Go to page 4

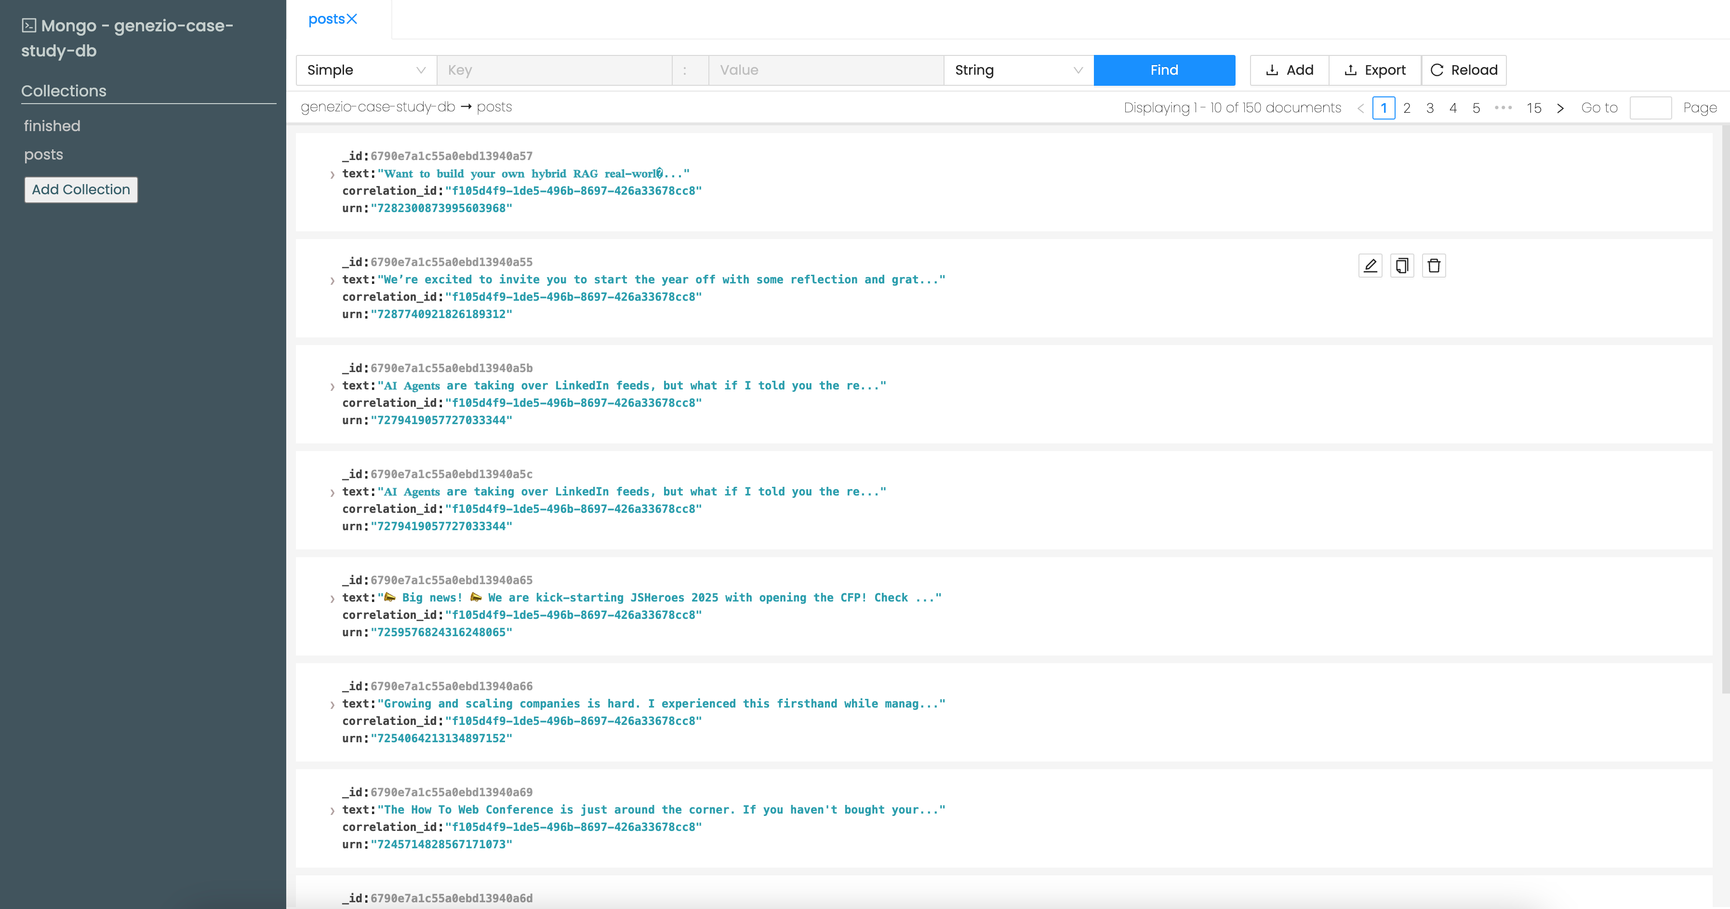click(1452, 108)
